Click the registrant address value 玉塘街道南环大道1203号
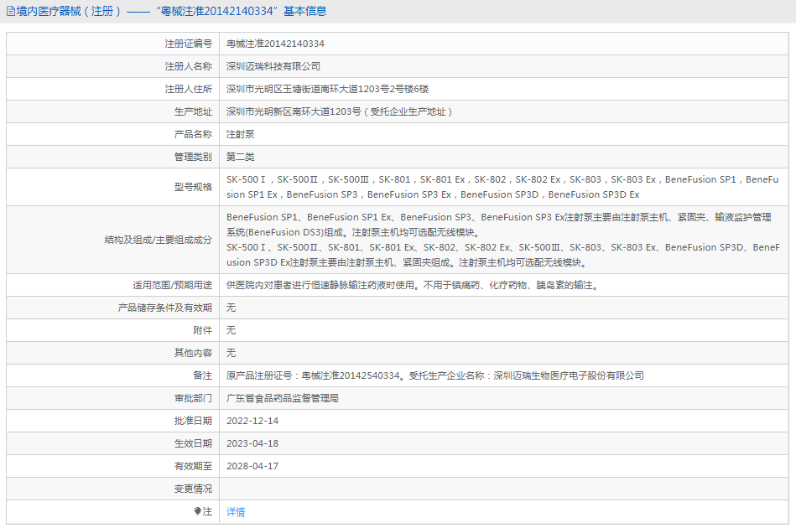796x528 pixels. (x=327, y=89)
